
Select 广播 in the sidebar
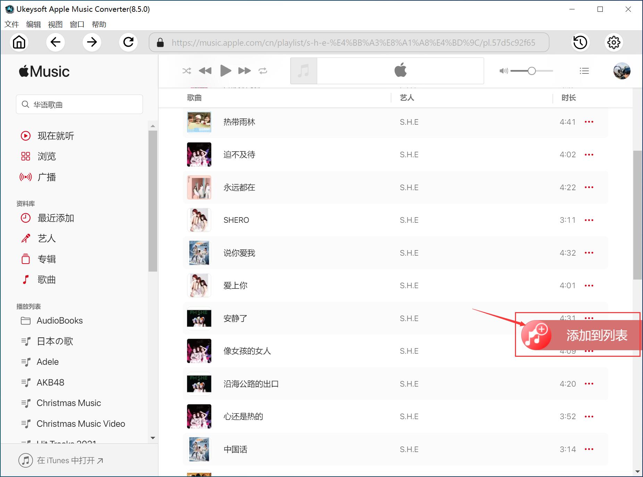48,177
